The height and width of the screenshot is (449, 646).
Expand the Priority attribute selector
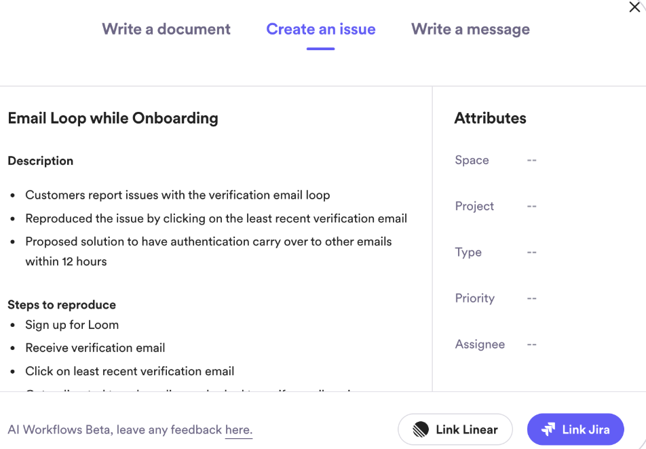click(531, 298)
